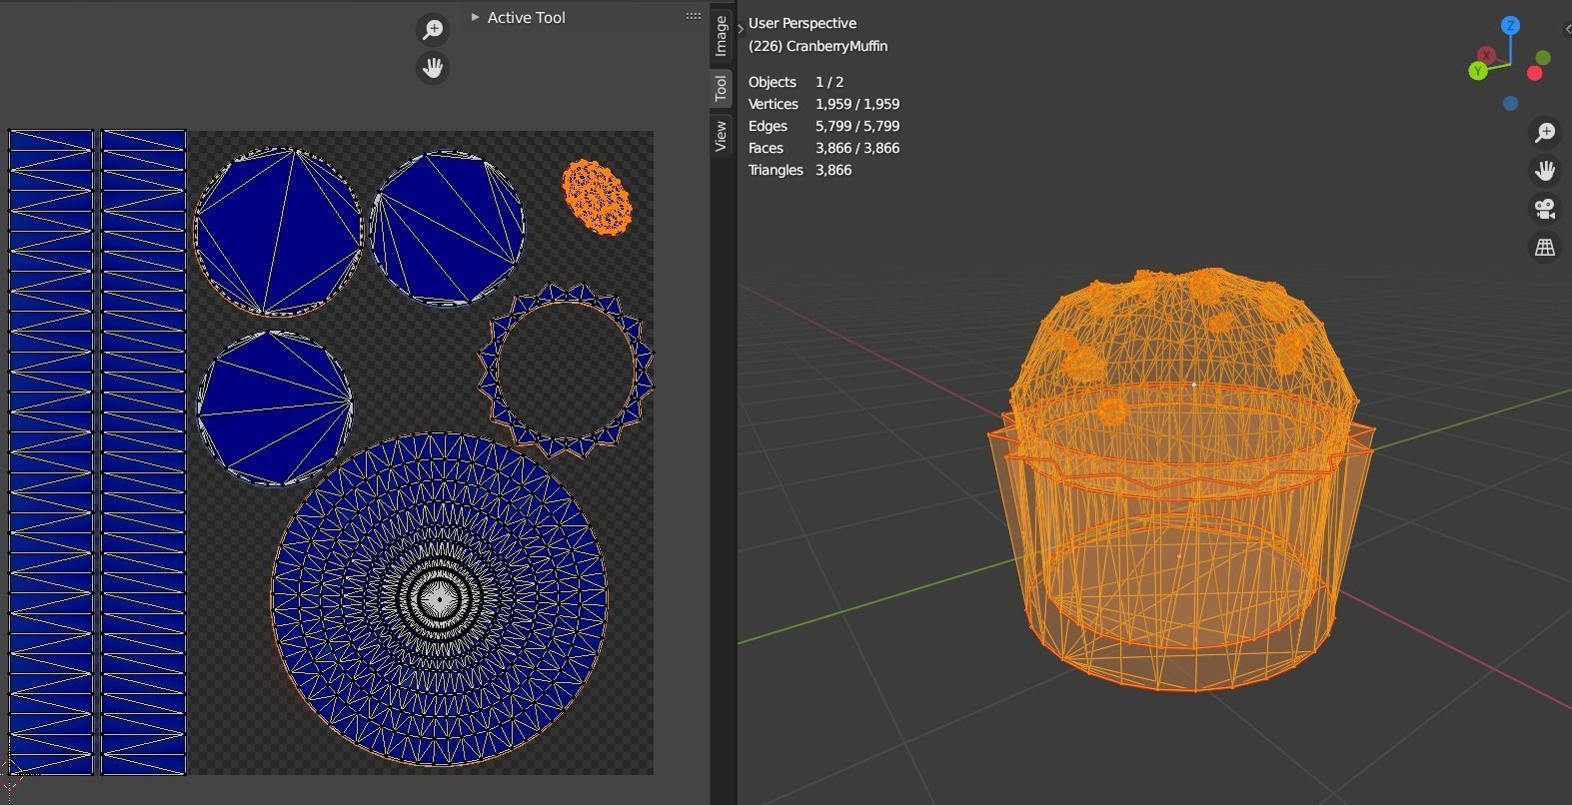1572x805 pixels.
Task: Select the star-edged ring UV island
Action: point(567,371)
